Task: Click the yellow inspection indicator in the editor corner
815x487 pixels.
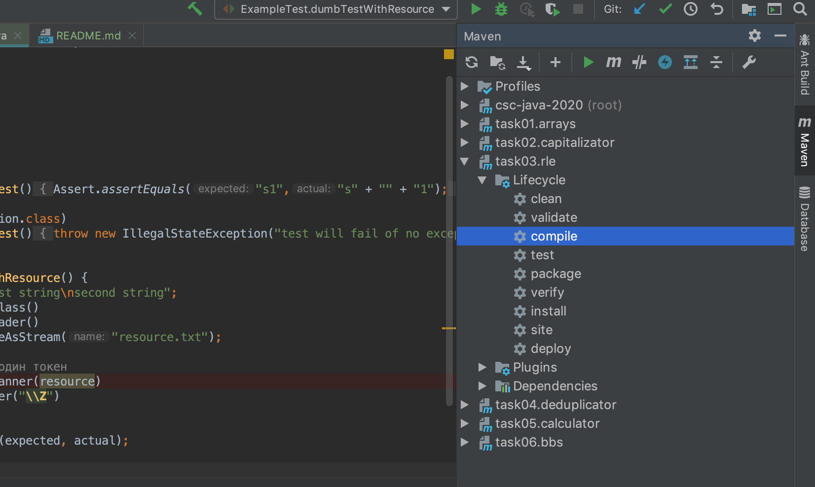Action: (448, 54)
